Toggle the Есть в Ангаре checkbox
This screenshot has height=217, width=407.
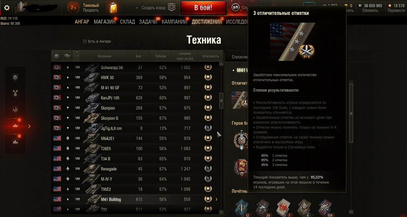85,41
